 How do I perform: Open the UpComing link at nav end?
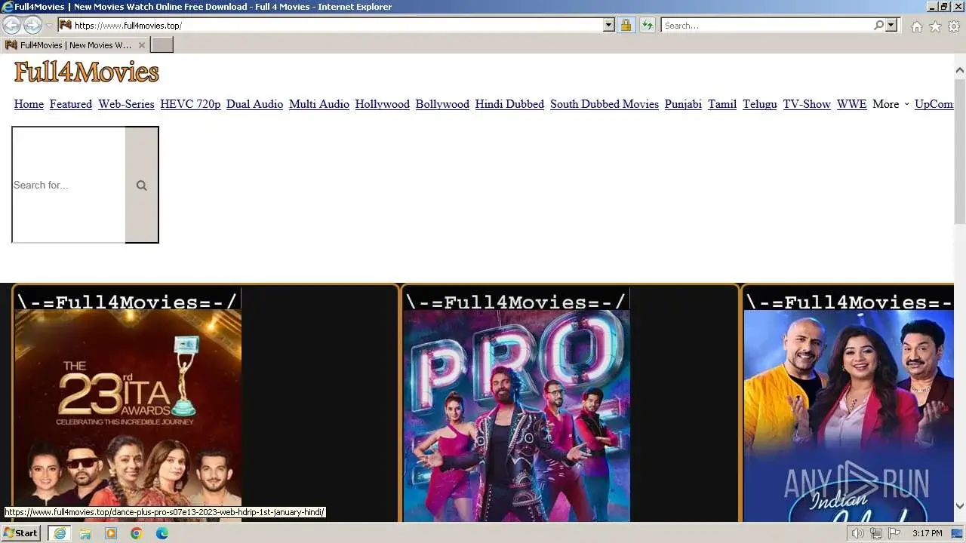[934, 104]
